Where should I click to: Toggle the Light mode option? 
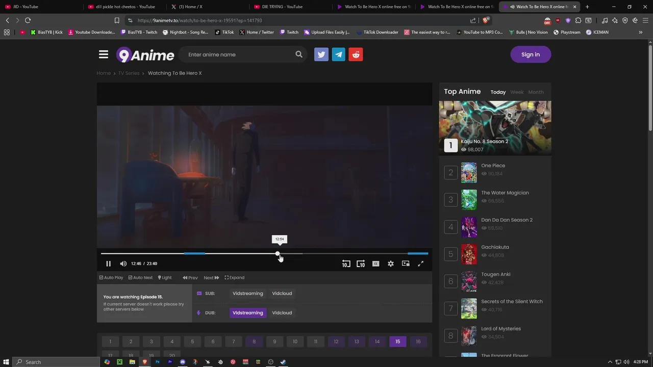click(165, 278)
